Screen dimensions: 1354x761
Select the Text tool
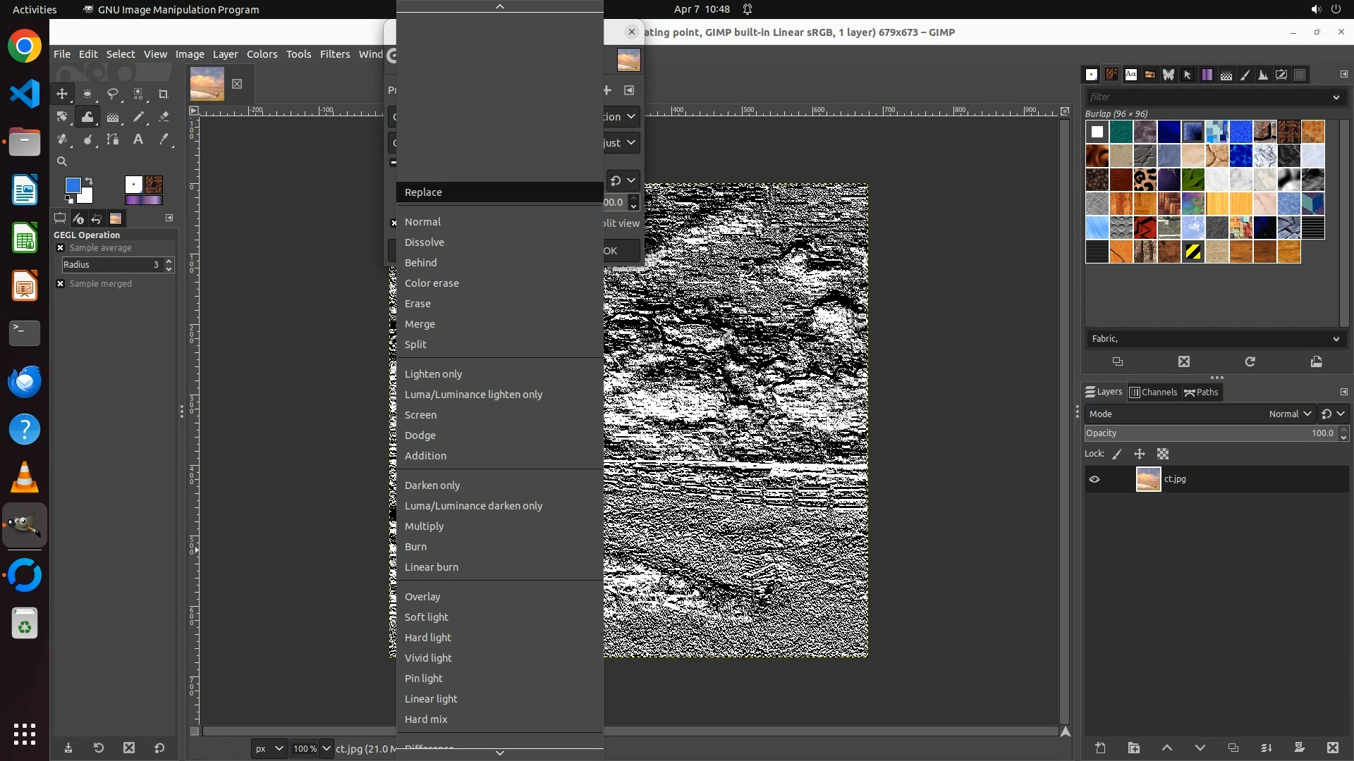pos(138,140)
